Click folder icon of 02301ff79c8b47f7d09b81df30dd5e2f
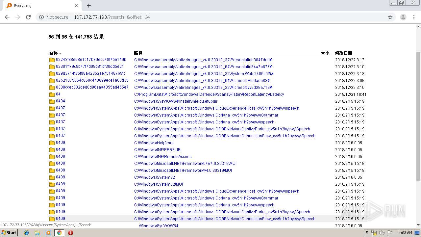The height and width of the screenshot is (237, 421). click(52, 67)
